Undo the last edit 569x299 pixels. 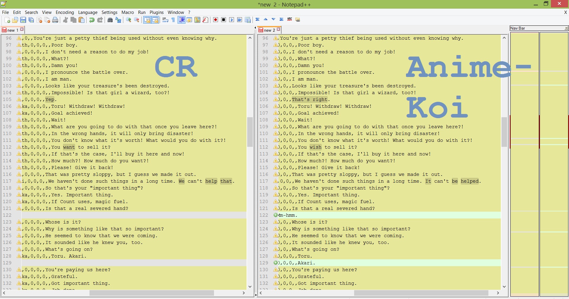click(92, 20)
